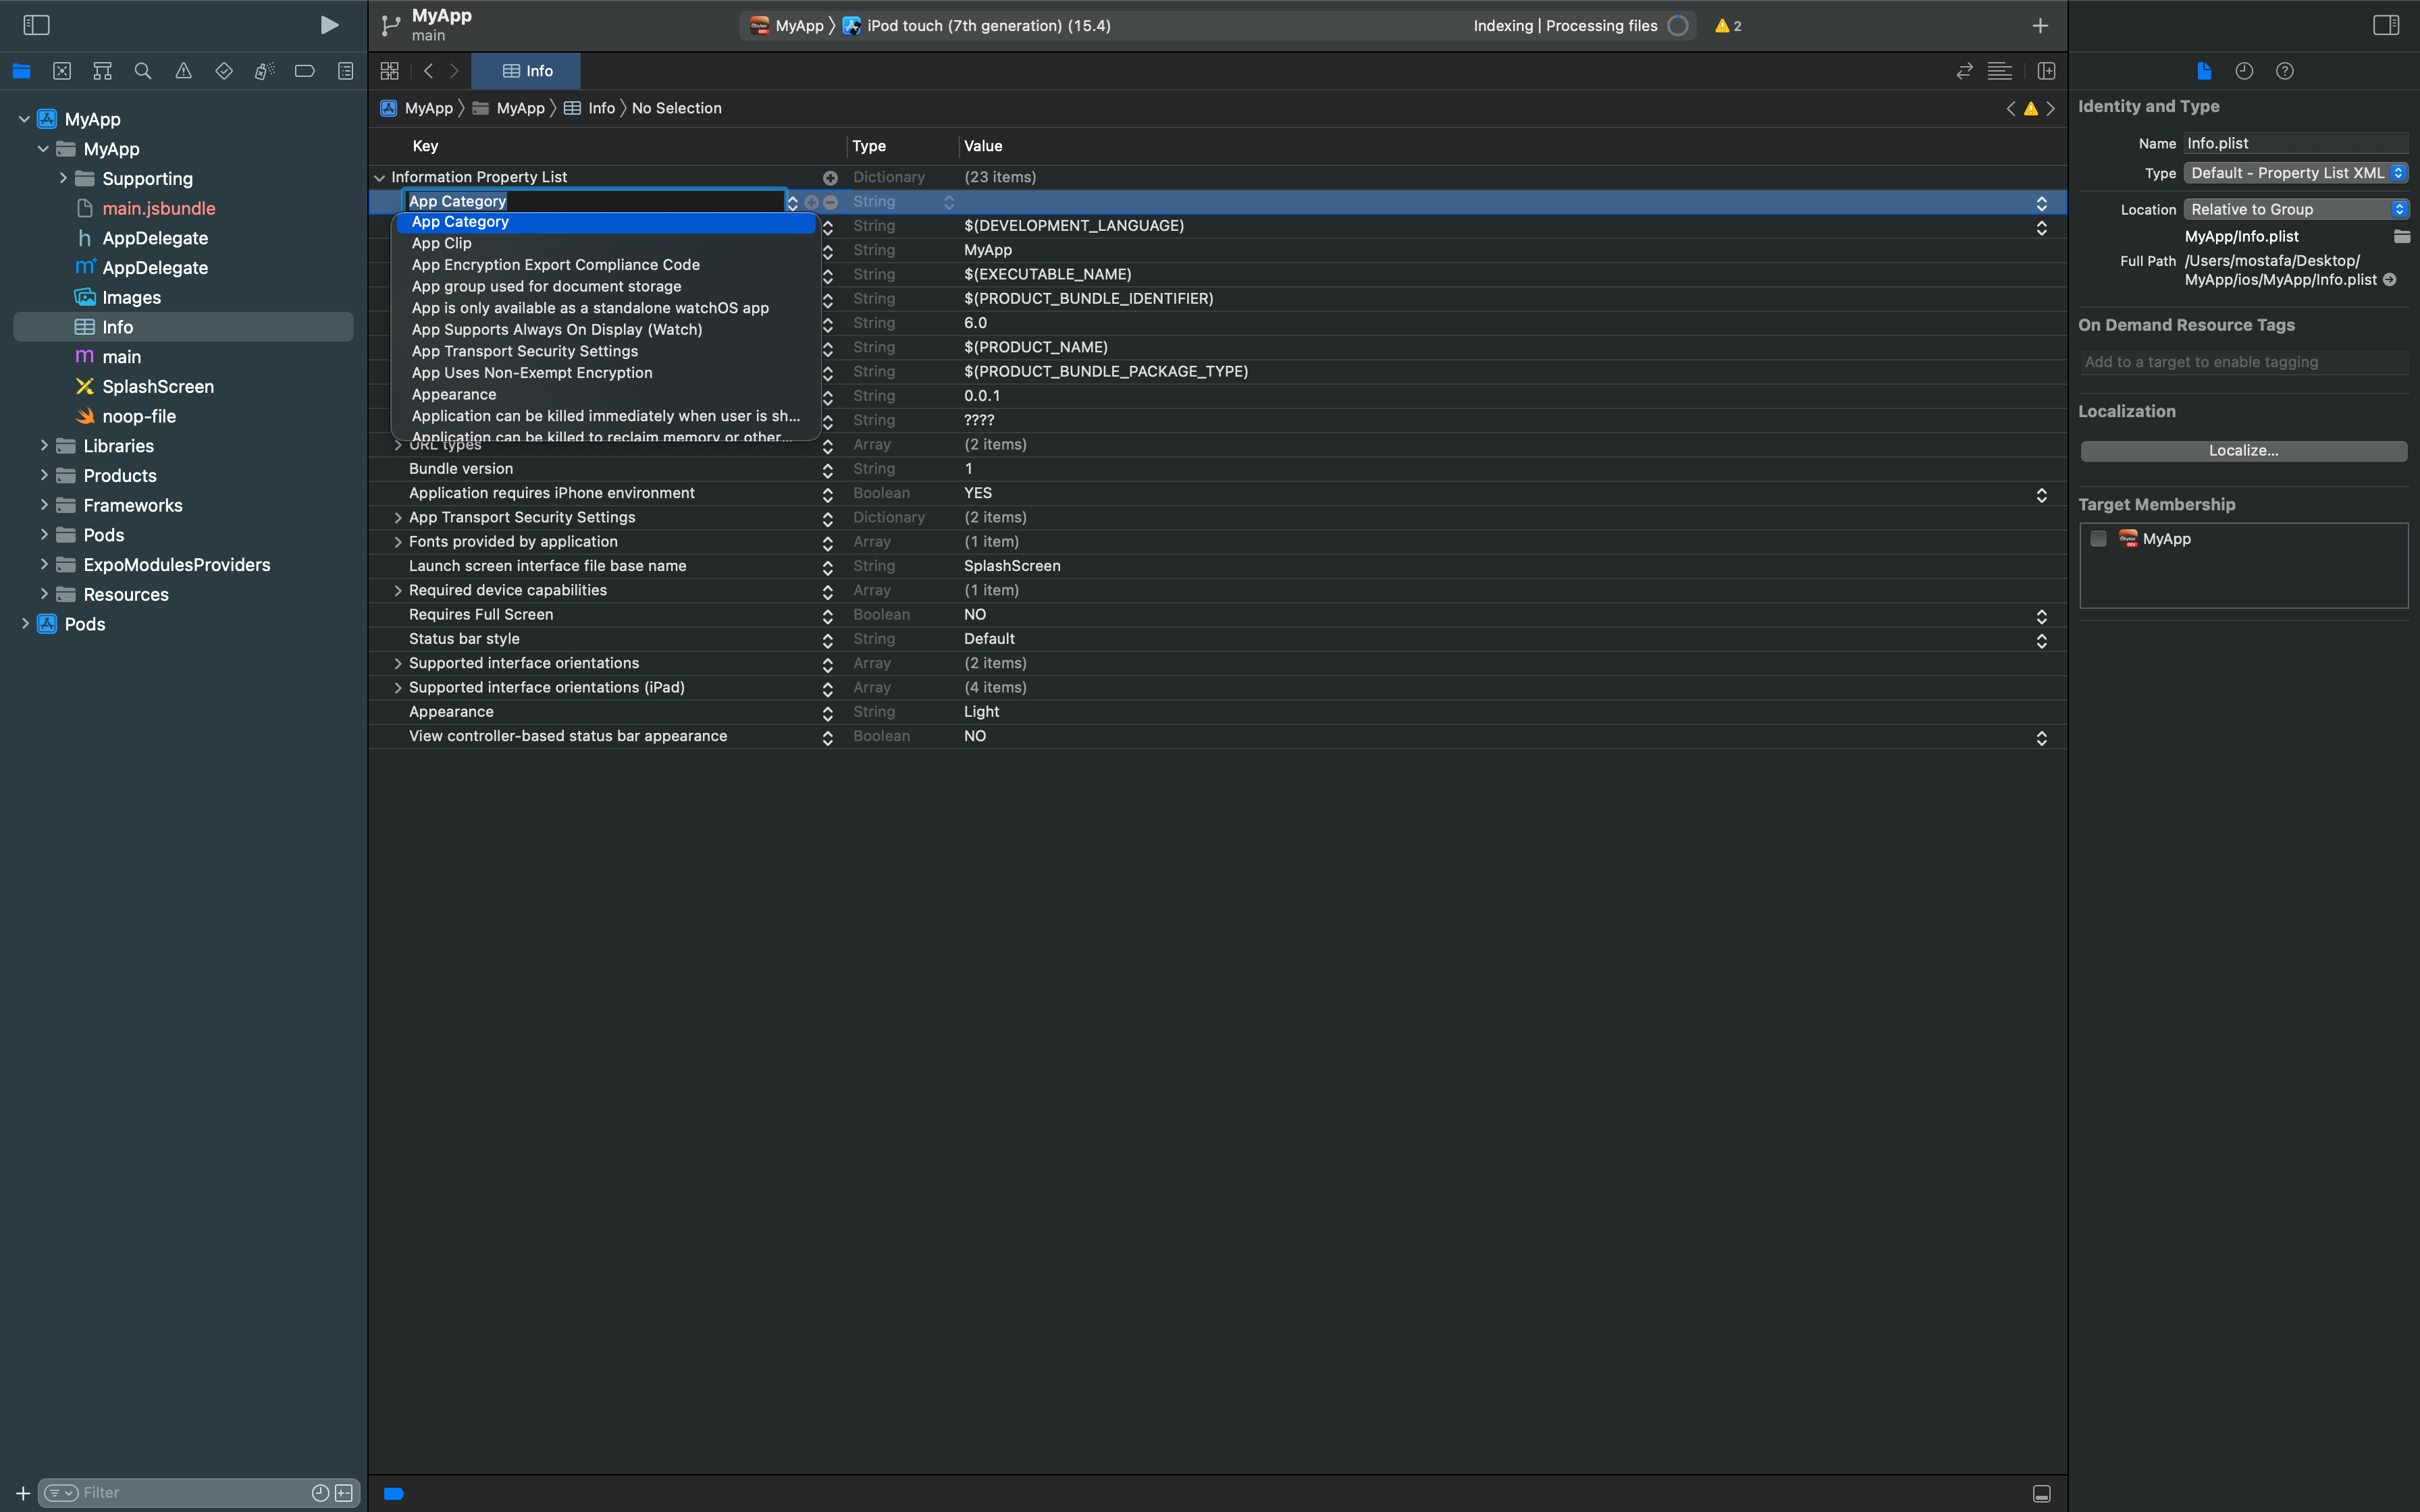Expand the ExpoModulesProviders group
2420x1512 pixels.
point(43,564)
